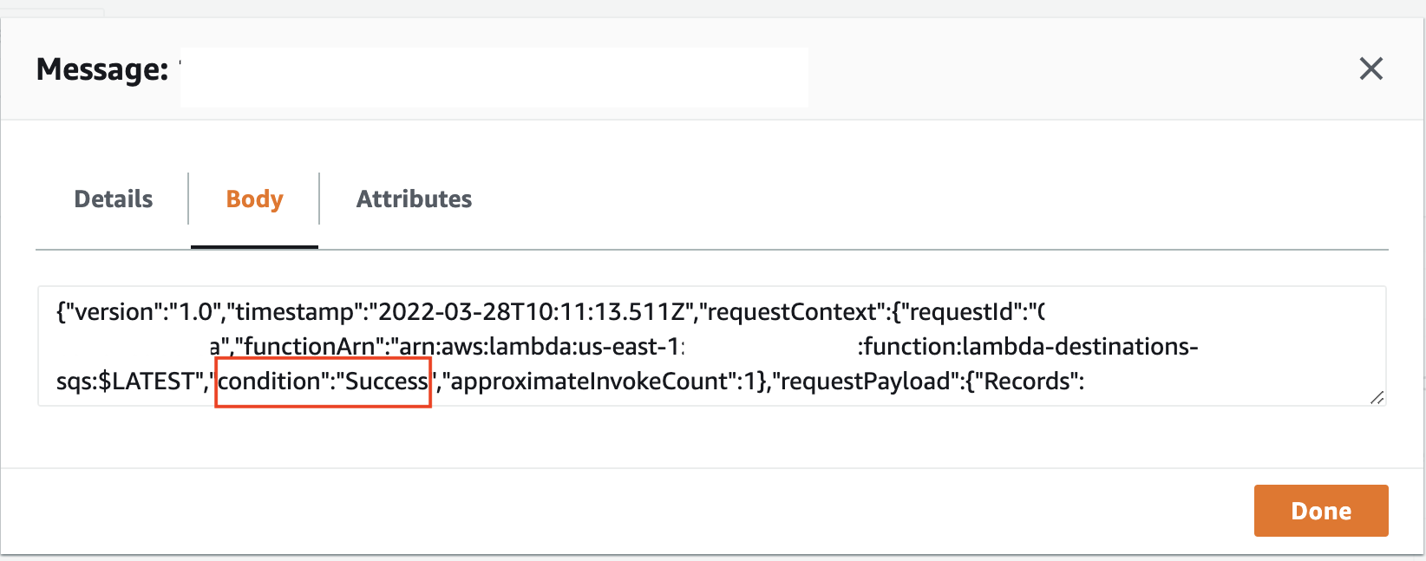The width and height of the screenshot is (1426, 561).
Task: Click the textarea resize handle icon
Action: [x=1377, y=398]
